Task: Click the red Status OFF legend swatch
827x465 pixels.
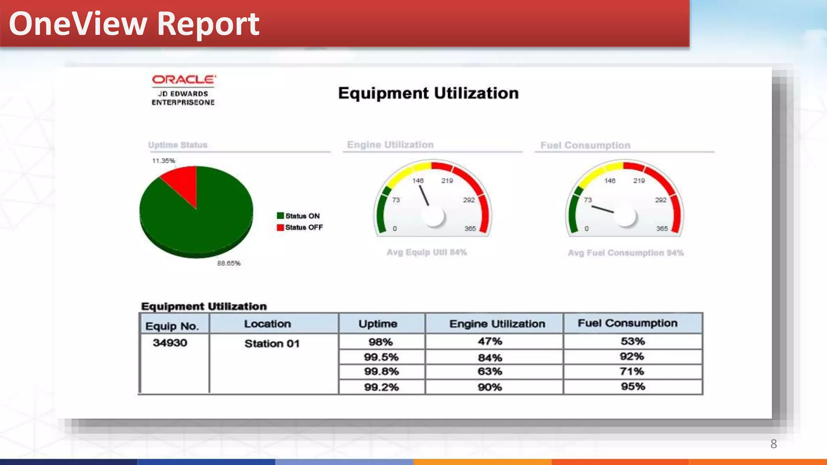Action: point(280,227)
